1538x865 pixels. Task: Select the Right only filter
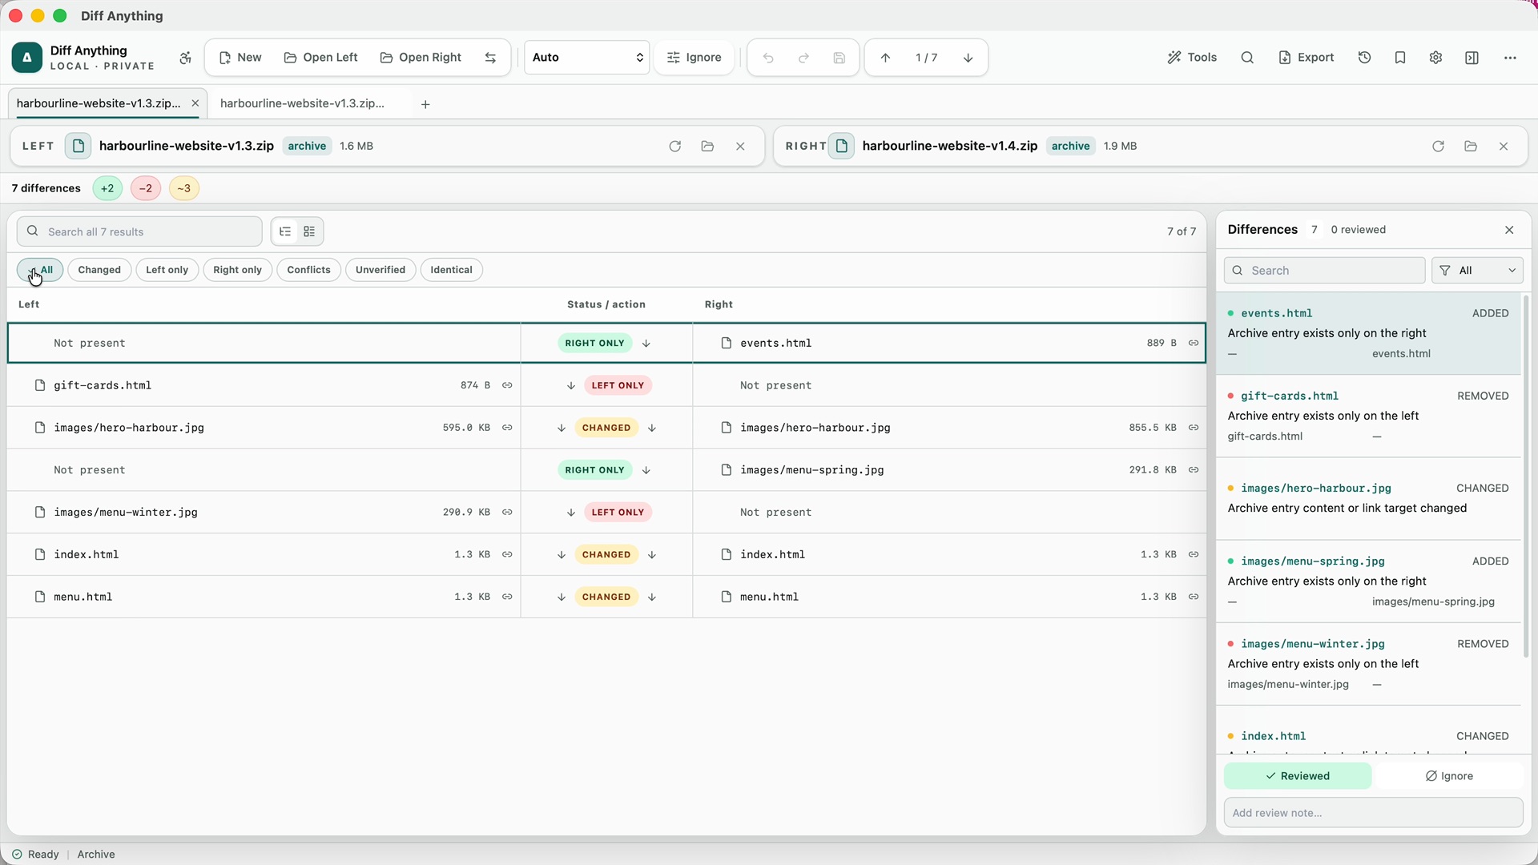(x=237, y=270)
